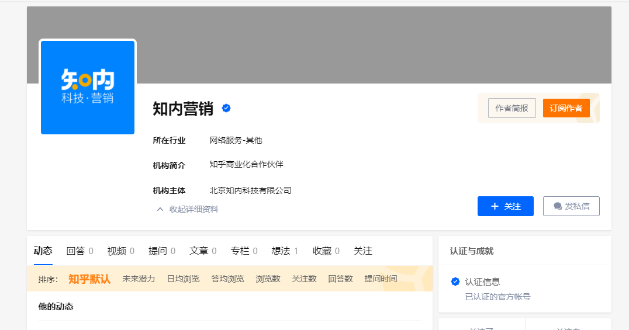
Task: Sort by 回答数
Action: tap(340, 279)
